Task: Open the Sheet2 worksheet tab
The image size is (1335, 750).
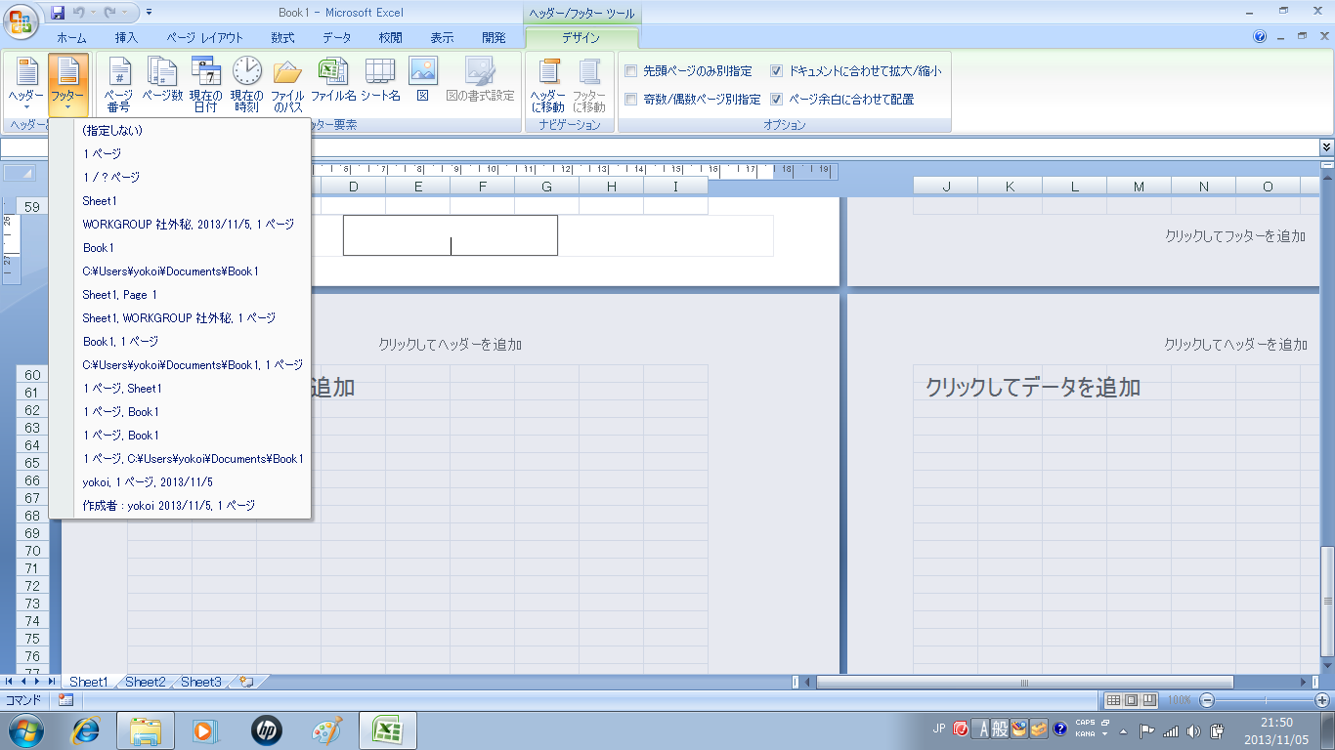Action: (x=145, y=682)
